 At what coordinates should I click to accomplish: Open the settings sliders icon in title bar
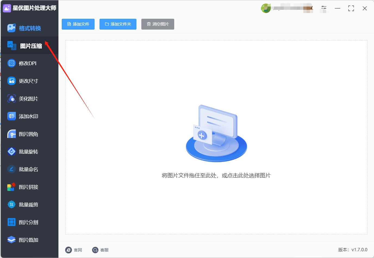point(324,8)
